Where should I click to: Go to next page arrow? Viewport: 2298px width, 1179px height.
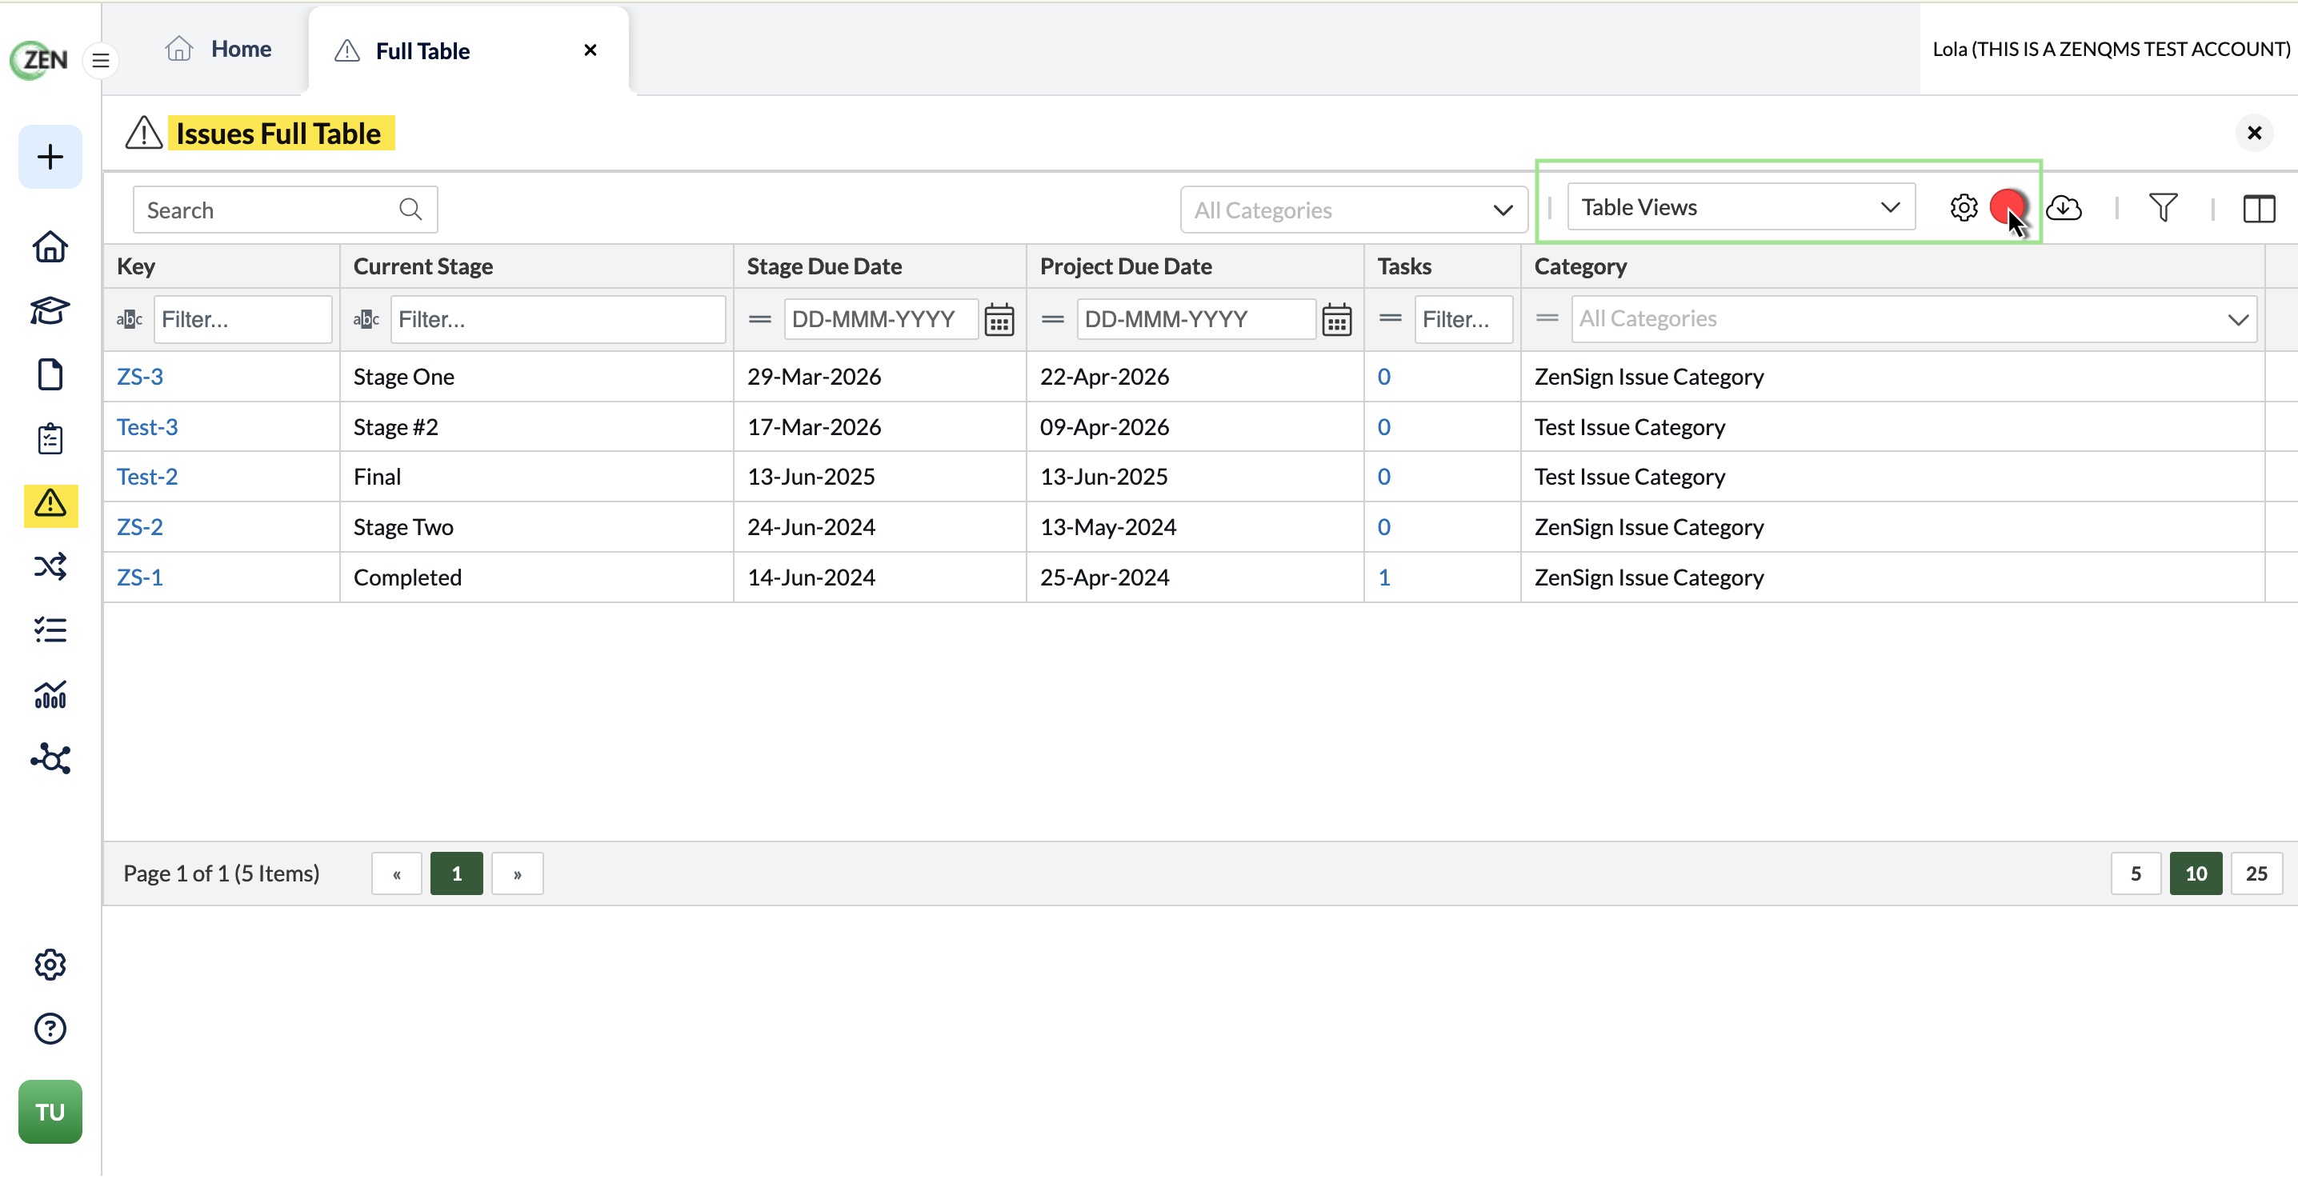pyautogui.click(x=518, y=874)
